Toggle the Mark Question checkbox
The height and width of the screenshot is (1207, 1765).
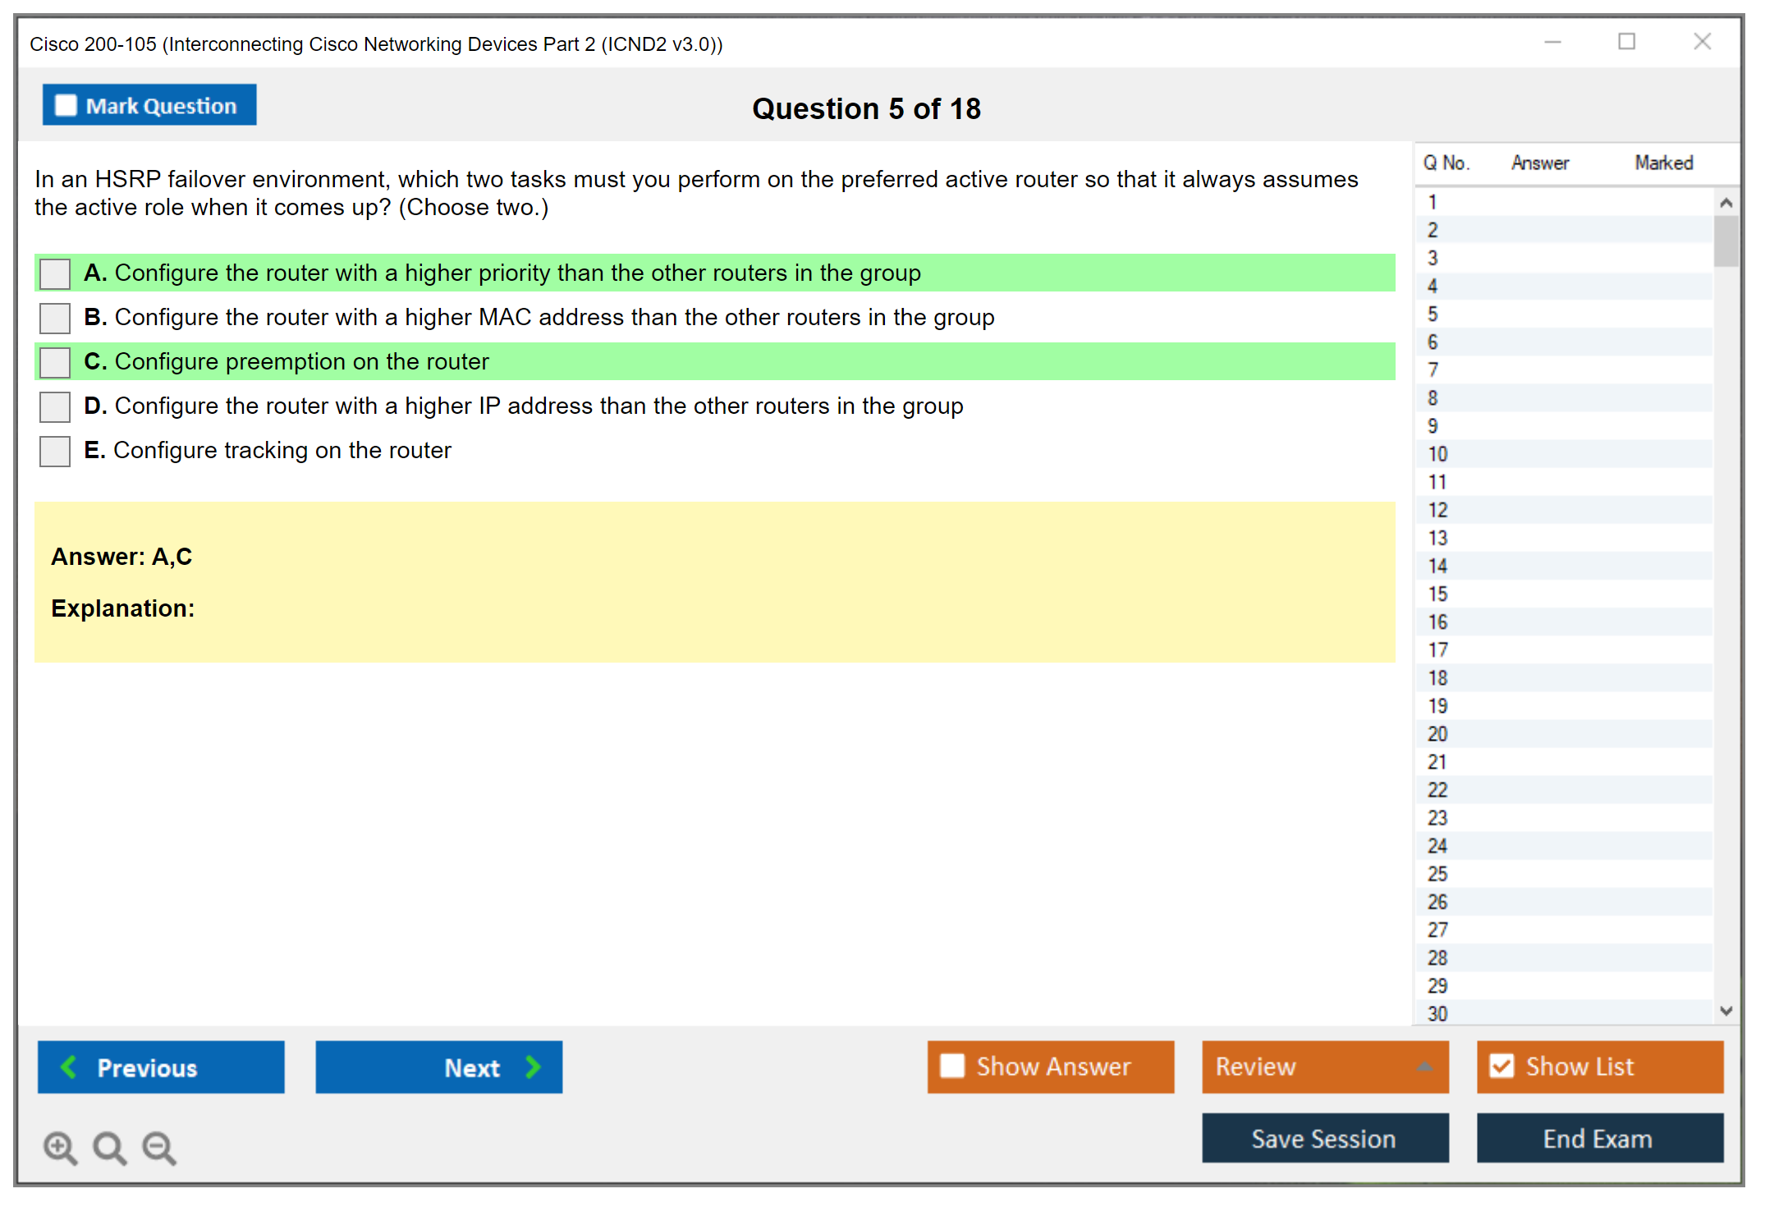click(66, 106)
